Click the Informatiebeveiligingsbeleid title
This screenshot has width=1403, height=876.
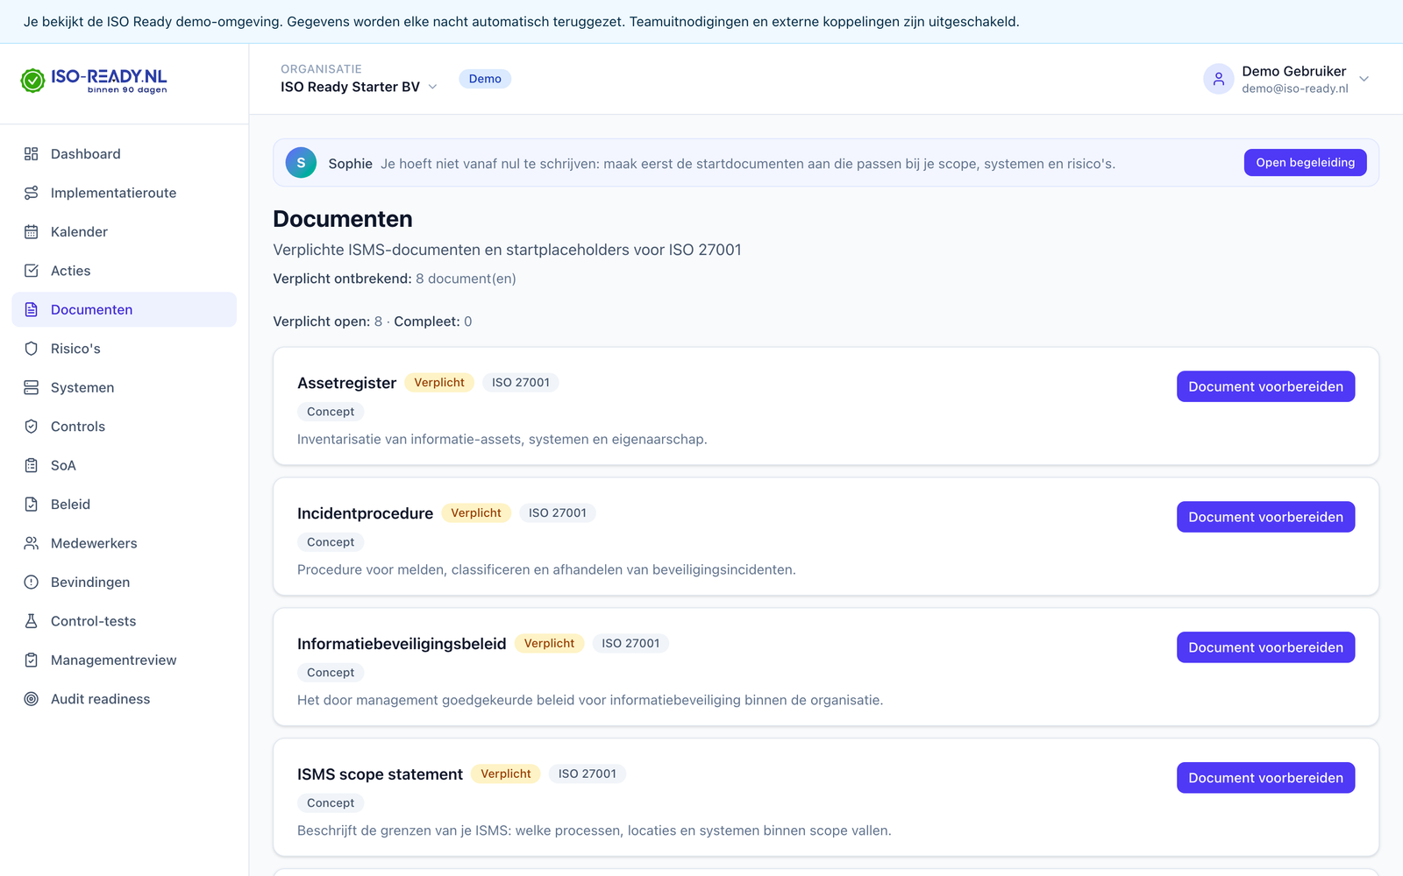(402, 644)
